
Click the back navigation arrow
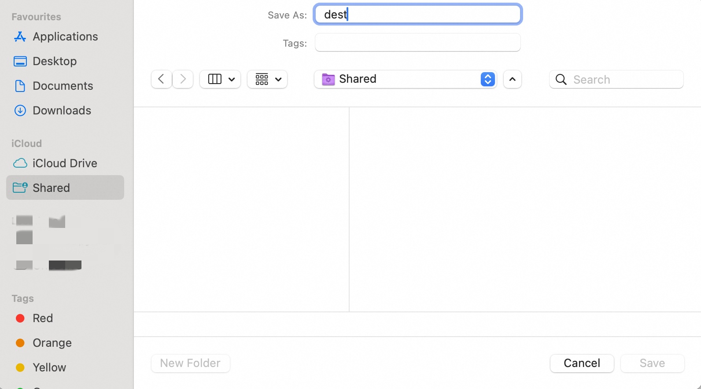coord(161,79)
